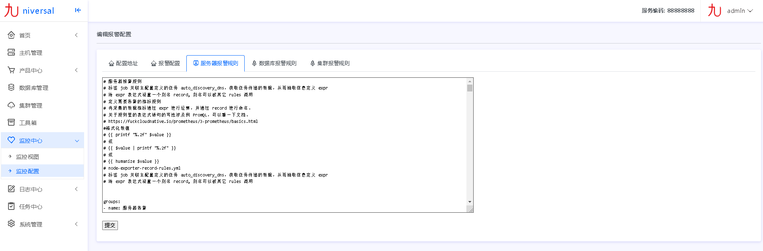Expand the 日志中心 menu chevron
Screen dimensions: 763x251
point(76,189)
